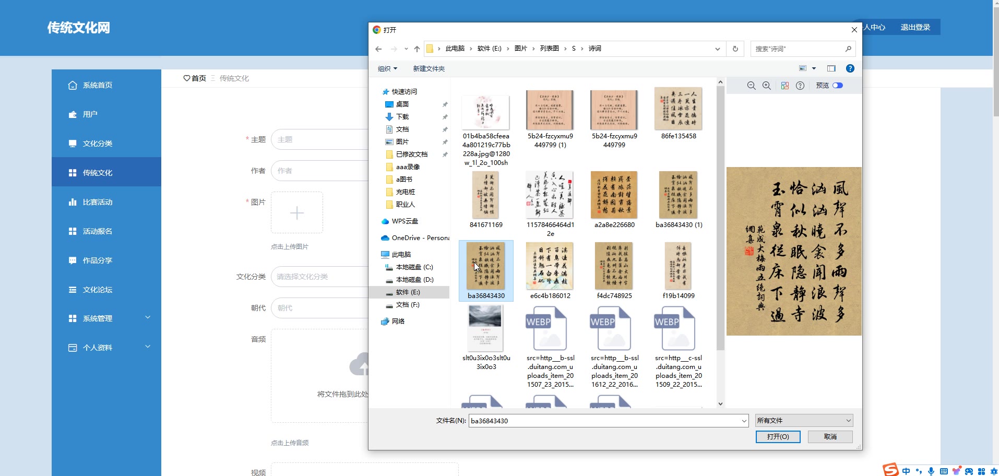Click 新建文件夹 new folder button

(429, 68)
